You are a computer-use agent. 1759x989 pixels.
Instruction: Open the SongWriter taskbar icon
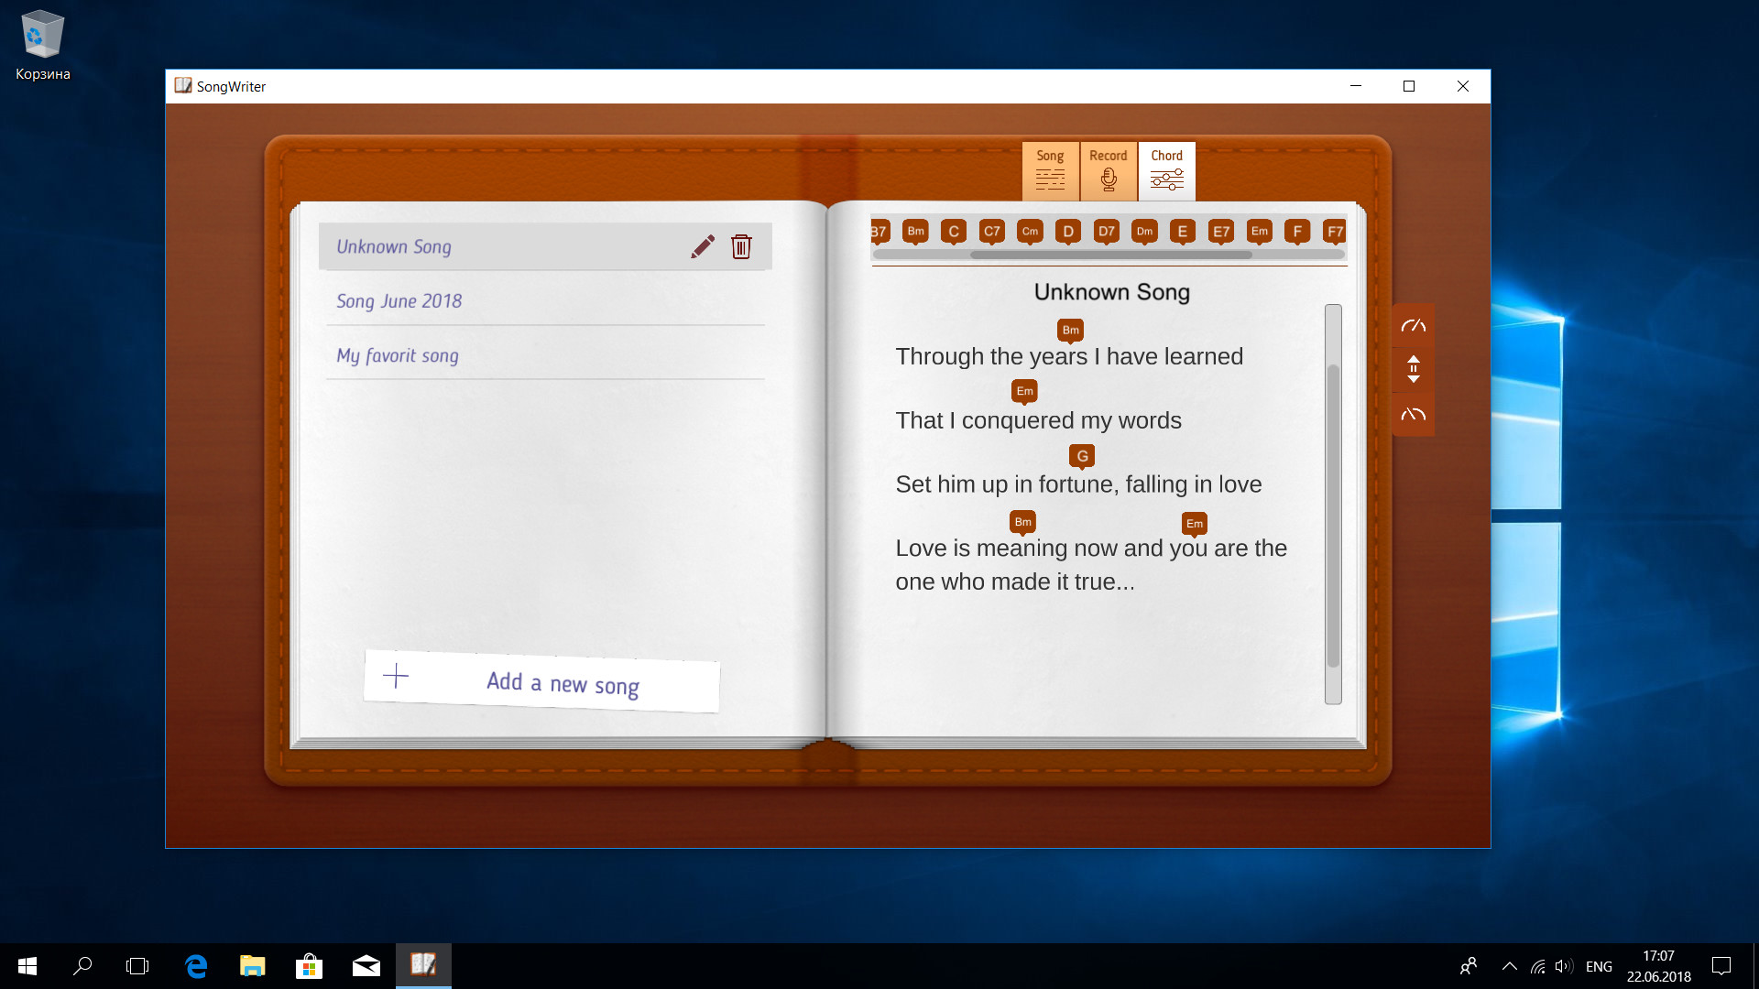pyautogui.click(x=423, y=966)
